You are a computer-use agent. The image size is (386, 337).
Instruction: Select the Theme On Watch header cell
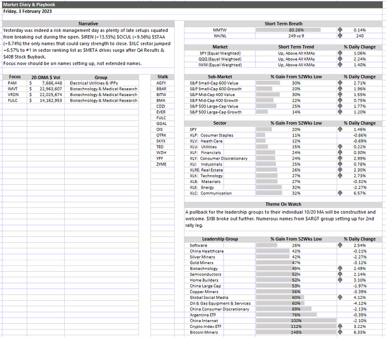pyautogui.click(x=283, y=204)
